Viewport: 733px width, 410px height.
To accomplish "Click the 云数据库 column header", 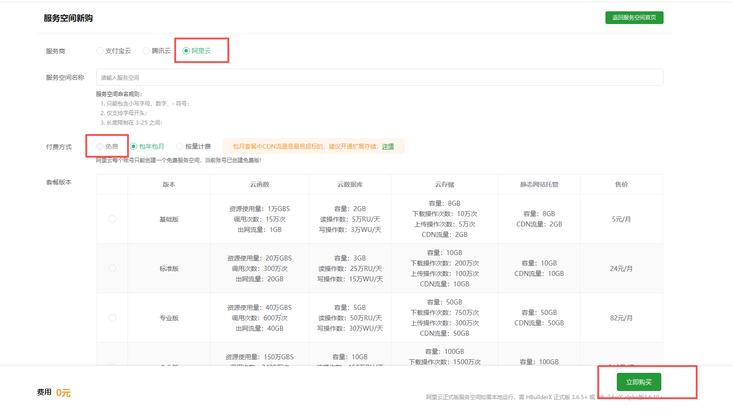I will [350, 184].
